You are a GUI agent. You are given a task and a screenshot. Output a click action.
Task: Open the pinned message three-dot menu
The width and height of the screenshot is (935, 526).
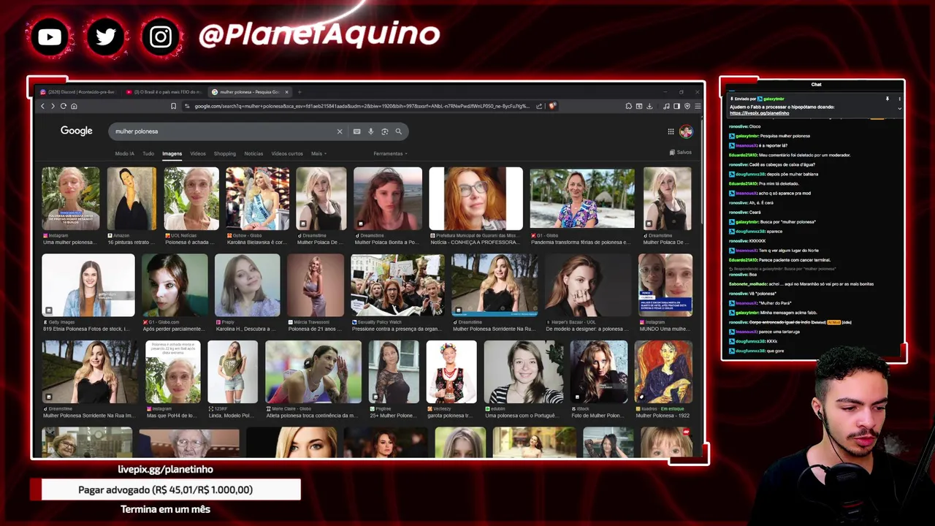click(x=899, y=99)
